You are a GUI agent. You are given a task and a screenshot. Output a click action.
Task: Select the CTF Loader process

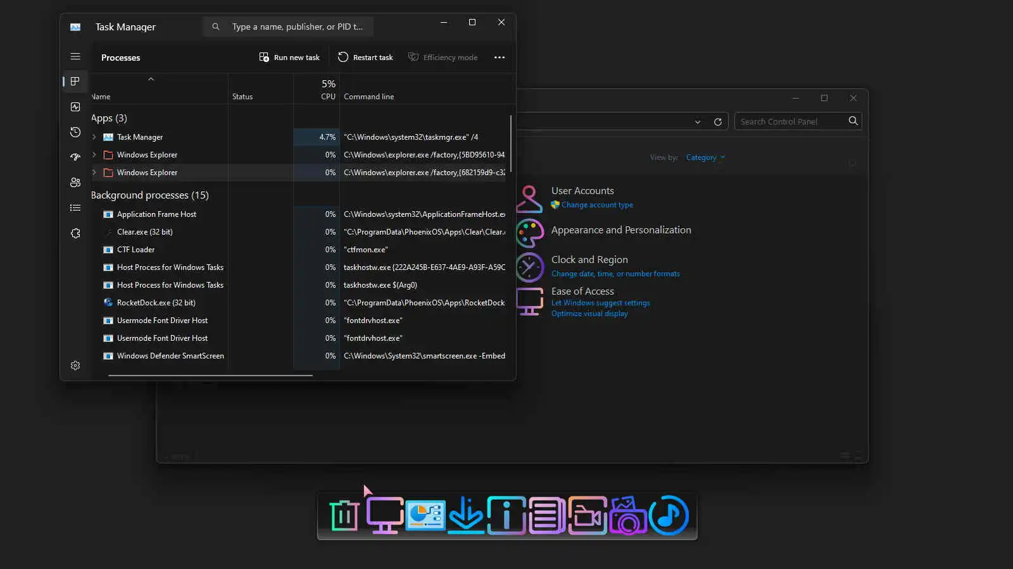[298, 250]
